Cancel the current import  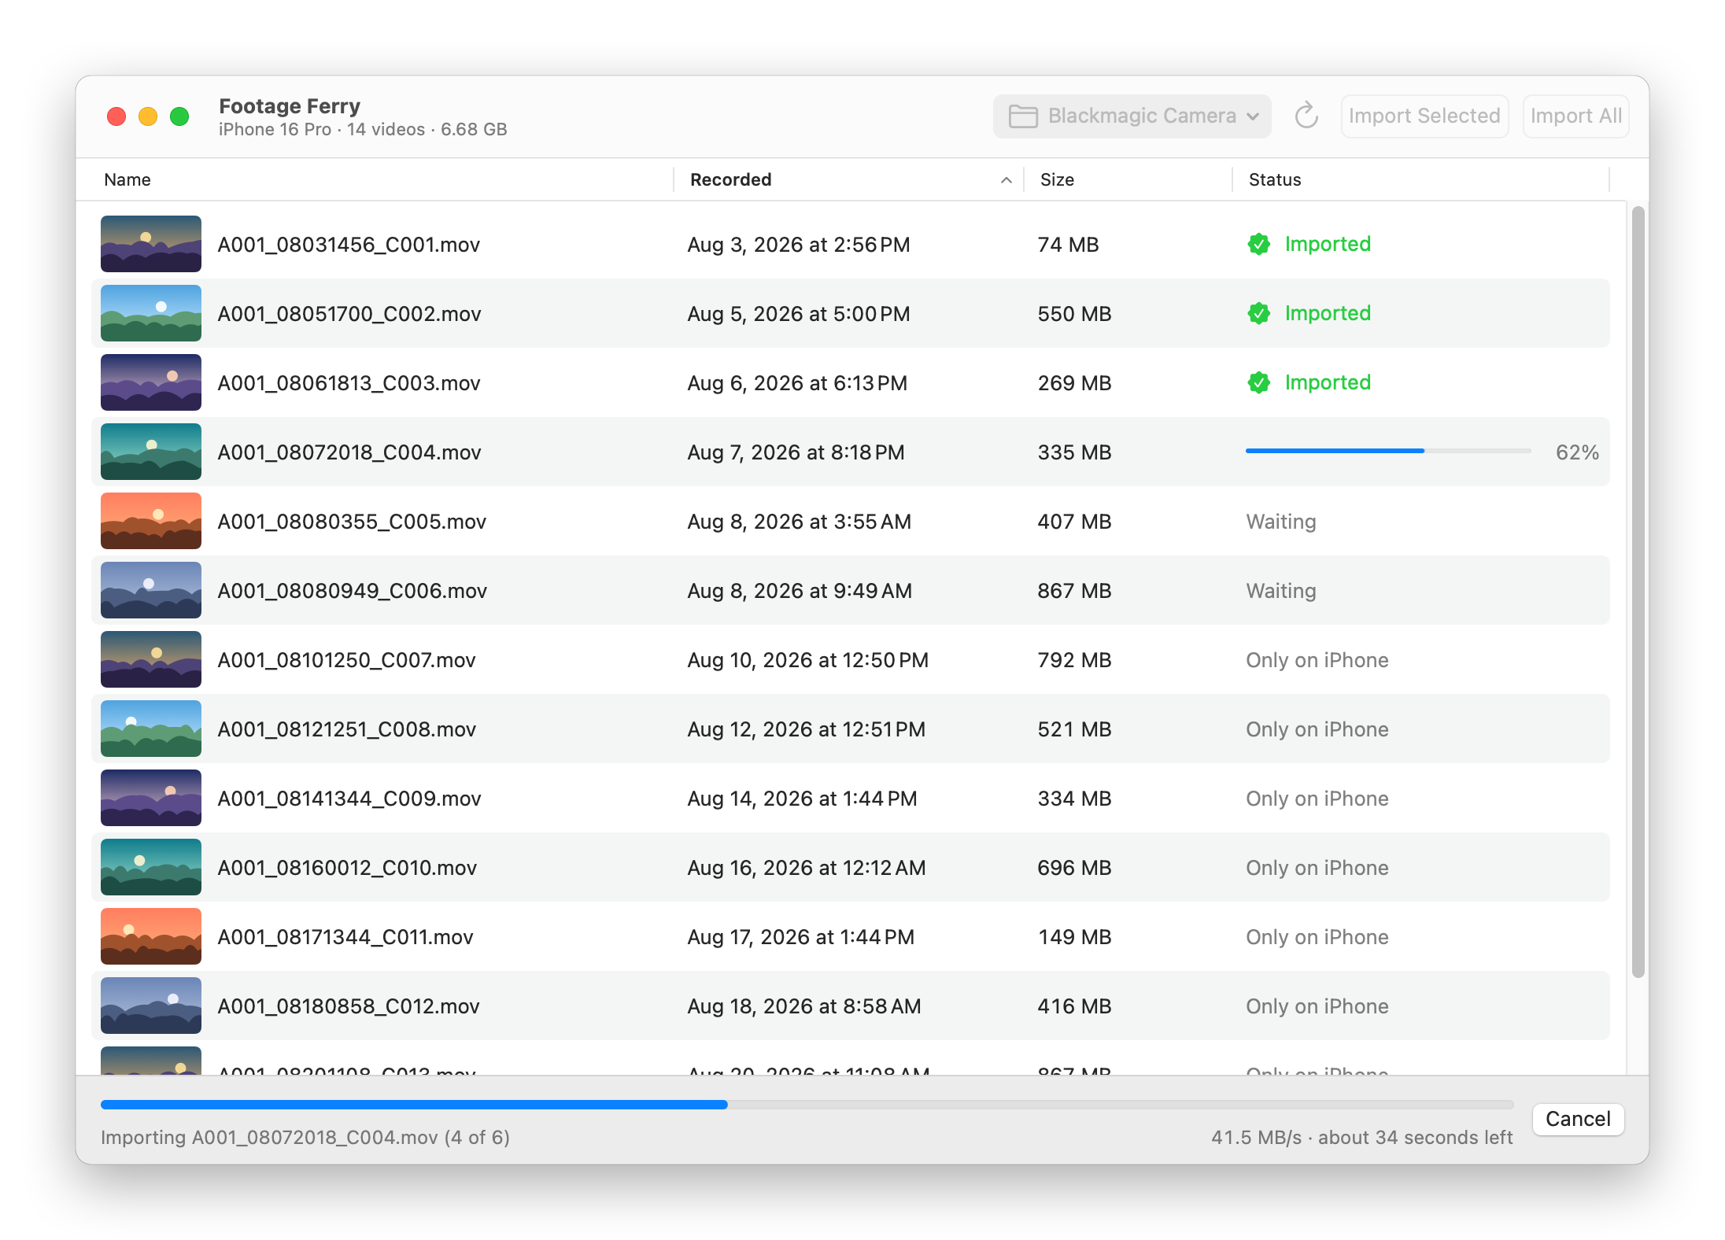click(1578, 1119)
